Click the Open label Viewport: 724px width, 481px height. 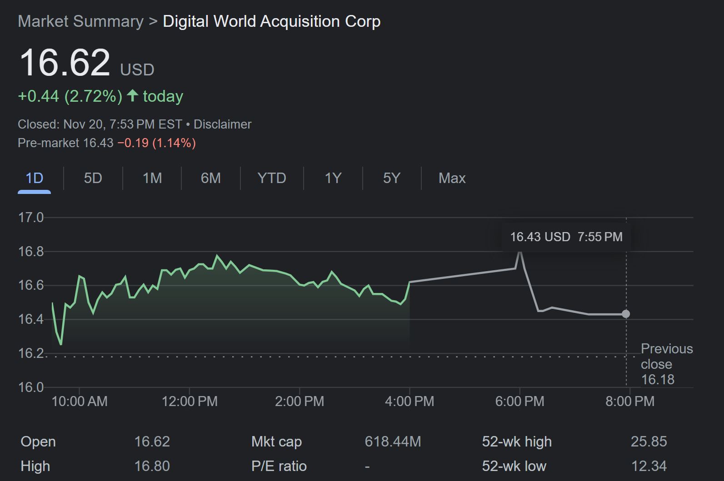tap(38, 442)
